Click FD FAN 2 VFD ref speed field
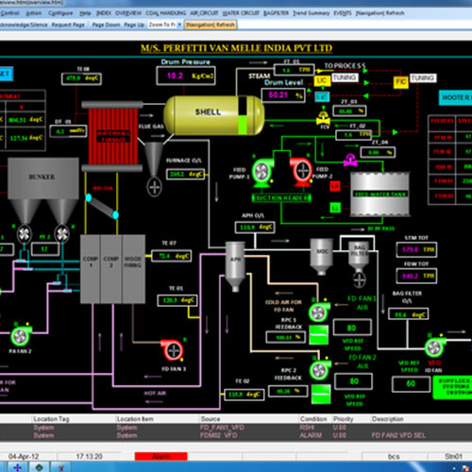The height and width of the screenshot is (472, 472). 354,381
